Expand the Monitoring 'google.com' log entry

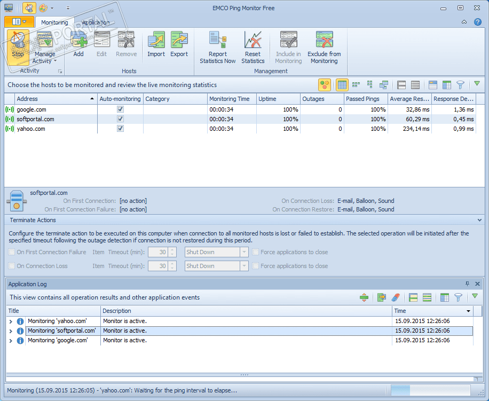point(11,341)
